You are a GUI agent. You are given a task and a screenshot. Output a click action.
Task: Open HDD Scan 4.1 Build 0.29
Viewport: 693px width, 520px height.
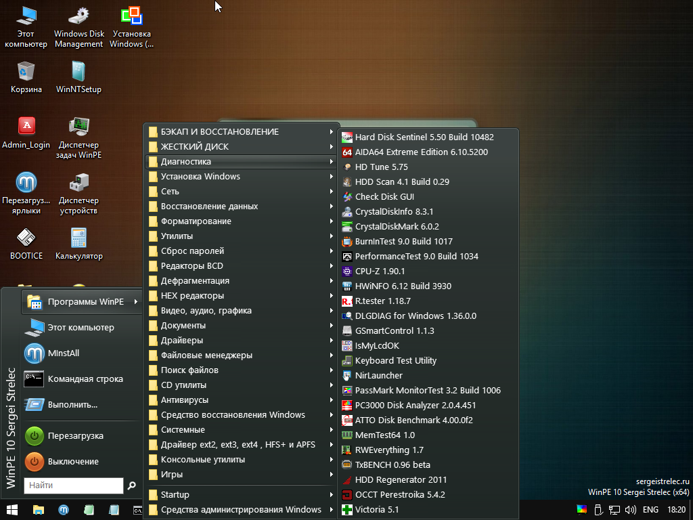point(428,181)
